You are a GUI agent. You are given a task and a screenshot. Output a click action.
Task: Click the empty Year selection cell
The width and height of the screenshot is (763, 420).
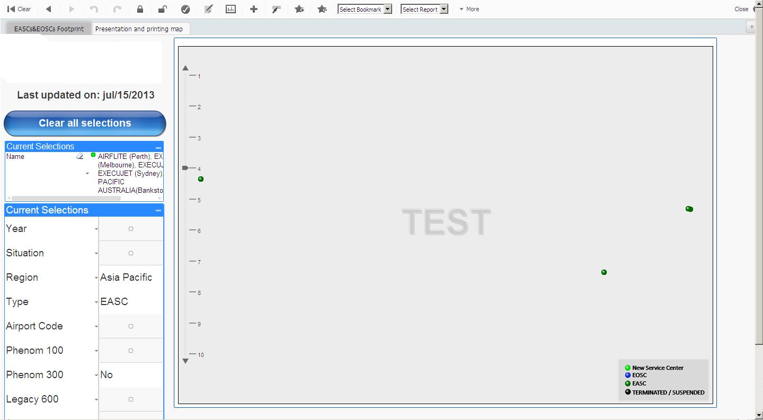tap(131, 229)
